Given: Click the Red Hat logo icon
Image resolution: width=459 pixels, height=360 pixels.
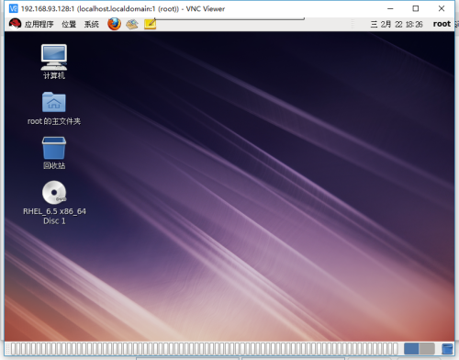Looking at the screenshot, I should coord(15,24).
